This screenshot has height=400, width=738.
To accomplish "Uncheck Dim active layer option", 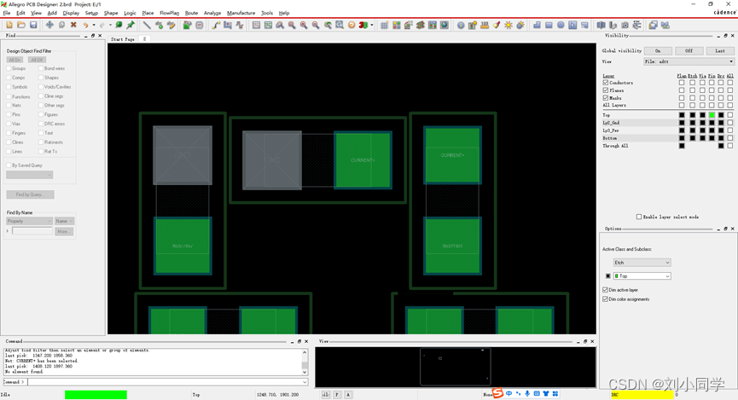I will [606, 290].
